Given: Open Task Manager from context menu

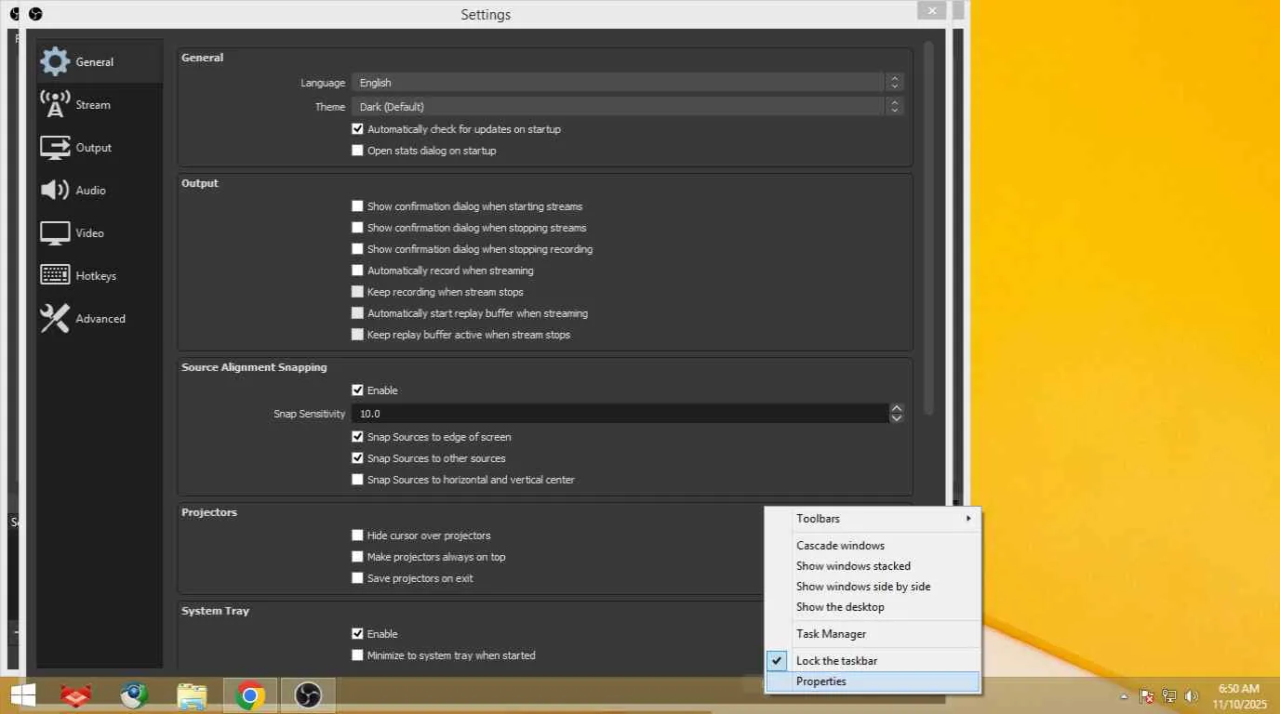Looking at the screenshot, I should pos(873,634).
